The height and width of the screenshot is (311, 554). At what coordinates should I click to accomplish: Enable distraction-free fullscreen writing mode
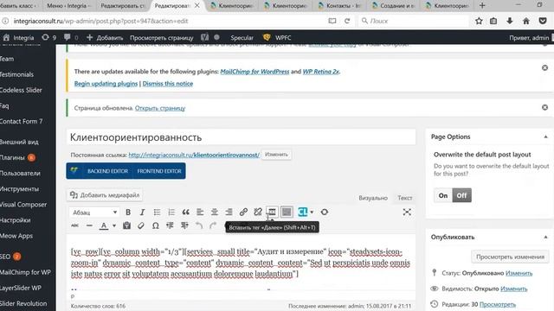pos(407,212)
